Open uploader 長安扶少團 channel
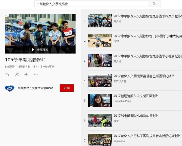 coord(120,81)
